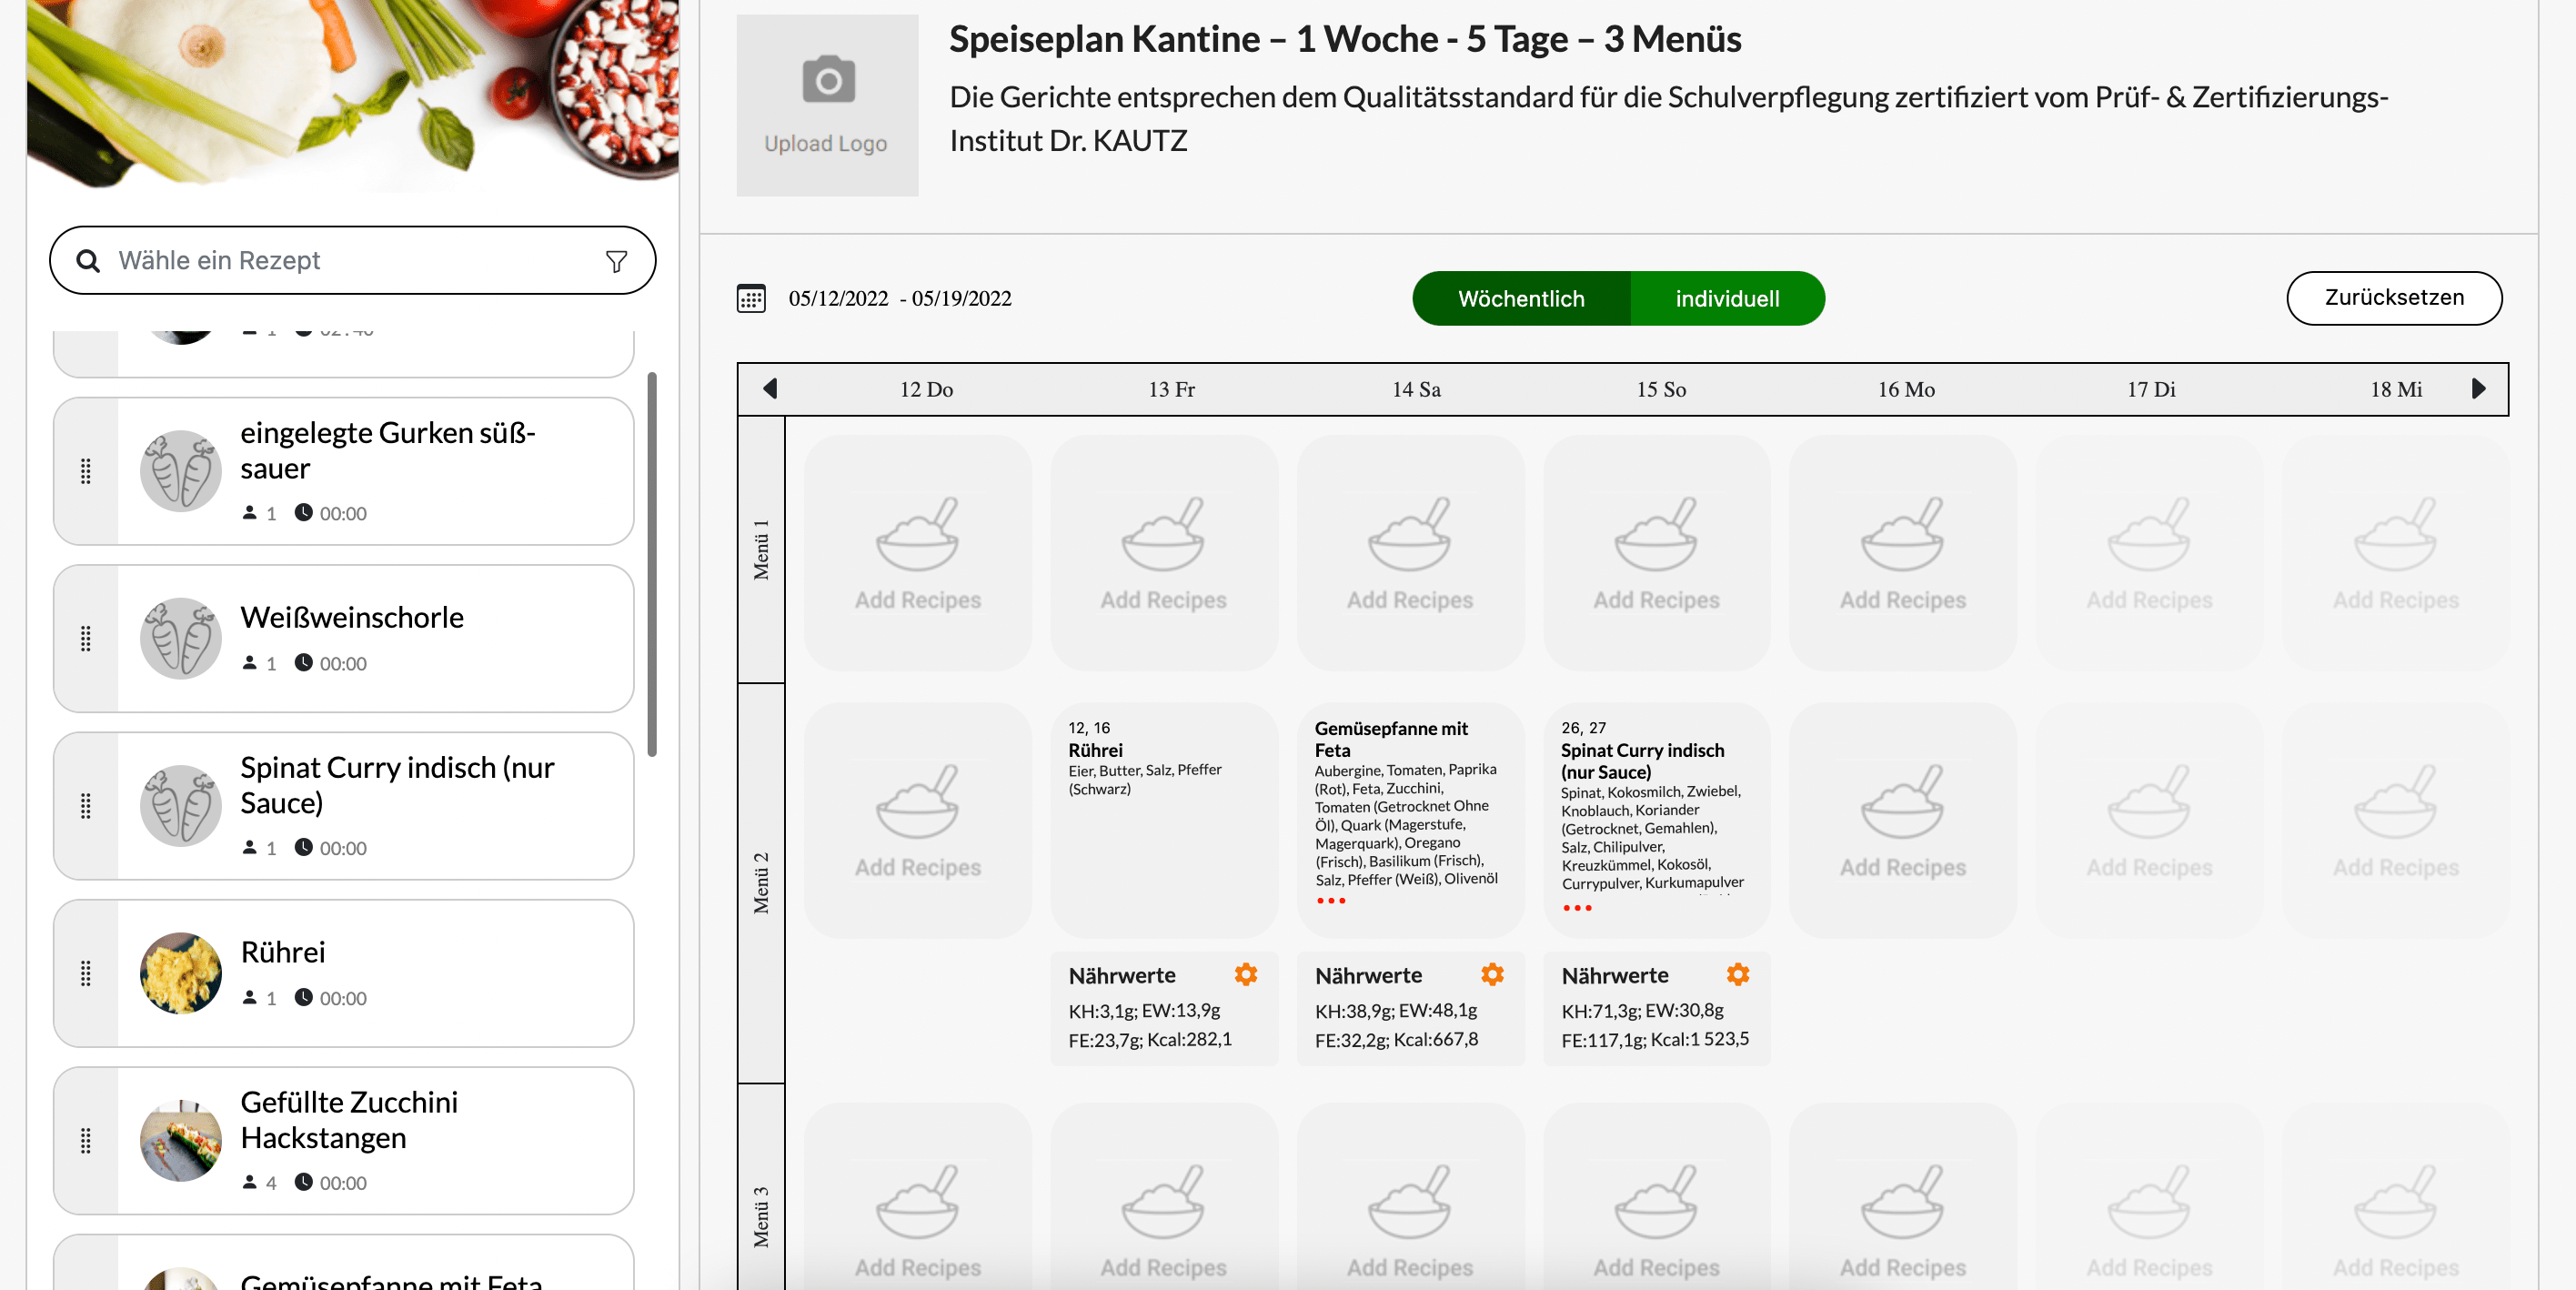The image size is (2576, 1290).
Task: Open Spinat Curry indisch card in Menü 2
Action: tap(1657, 821)
